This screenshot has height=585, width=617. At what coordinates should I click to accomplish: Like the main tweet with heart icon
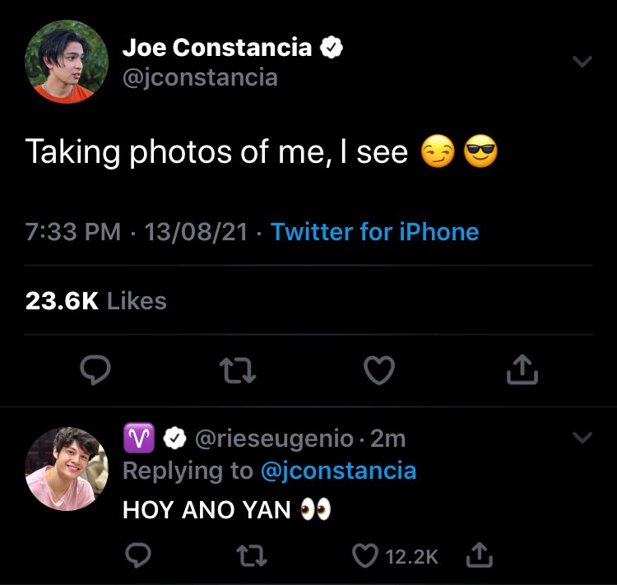pyautogui.click(x=379, y=369)
